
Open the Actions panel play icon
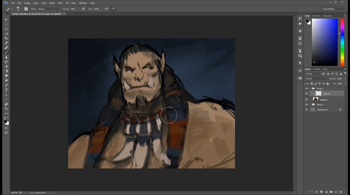click(300, 24)
